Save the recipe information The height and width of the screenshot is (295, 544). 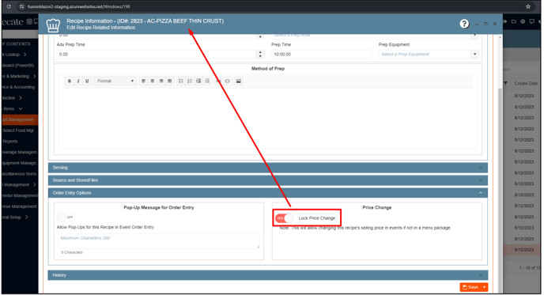pos(470,287)
